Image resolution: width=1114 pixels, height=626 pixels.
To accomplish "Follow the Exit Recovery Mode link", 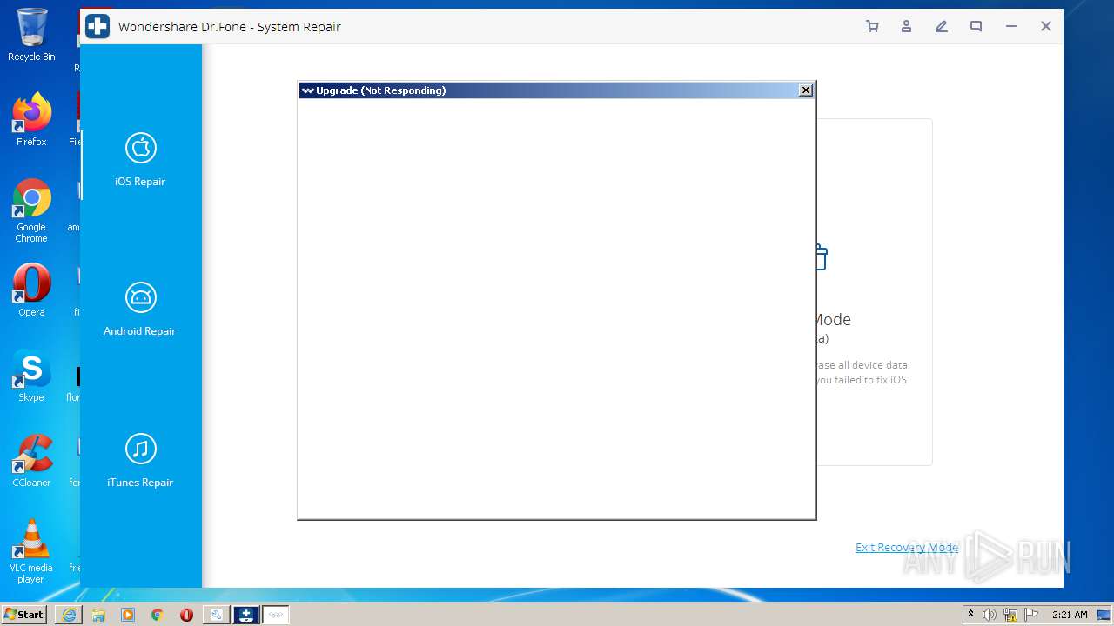I will tap(907, 547).
